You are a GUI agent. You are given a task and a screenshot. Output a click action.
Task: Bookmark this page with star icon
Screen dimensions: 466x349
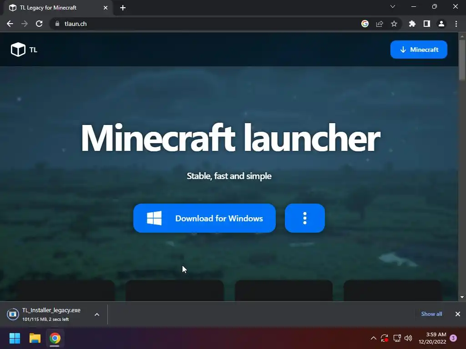(394, 24)
